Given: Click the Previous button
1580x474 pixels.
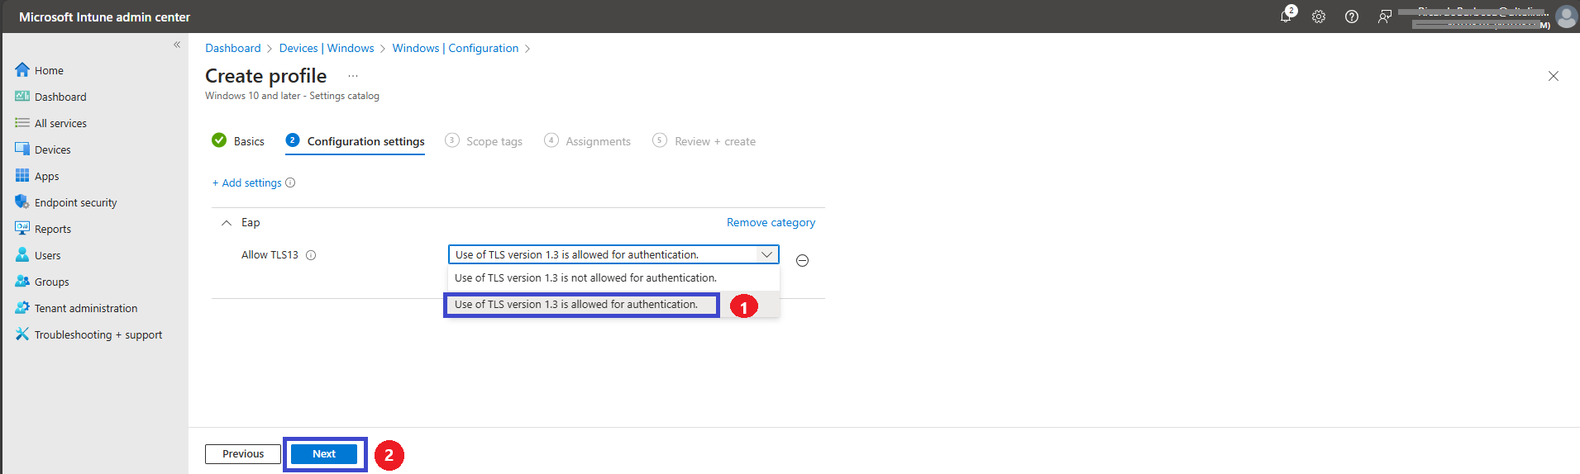Looking at the screenshot, I should 243,454.
